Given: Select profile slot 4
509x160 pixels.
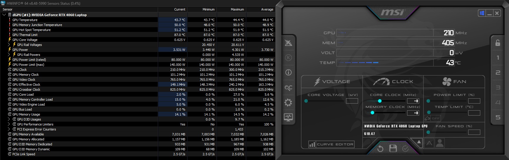Looking at the screenshot, I should coord(498,102).
